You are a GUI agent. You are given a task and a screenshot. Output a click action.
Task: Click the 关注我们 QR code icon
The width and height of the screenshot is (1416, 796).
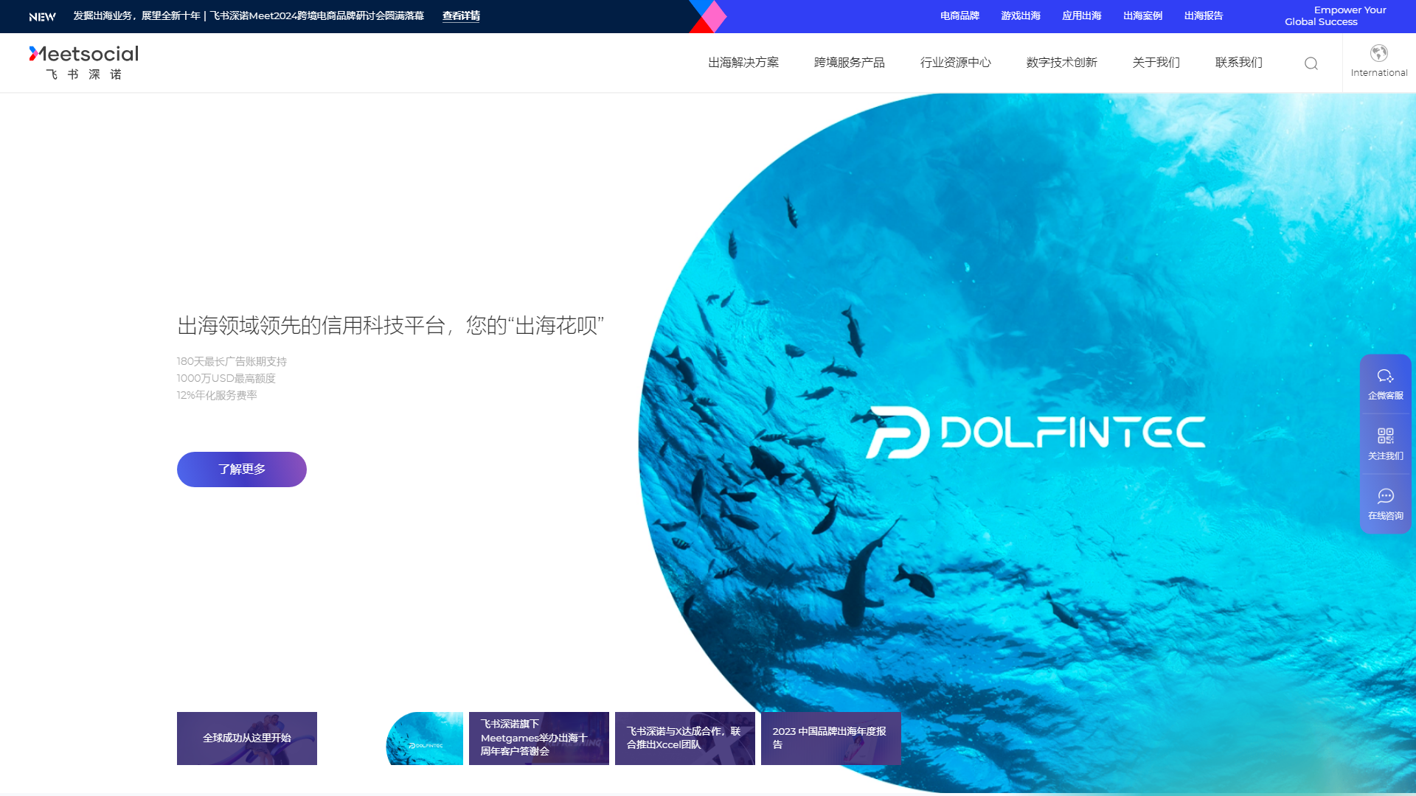pyautogui.click(x=1385, y=436)
